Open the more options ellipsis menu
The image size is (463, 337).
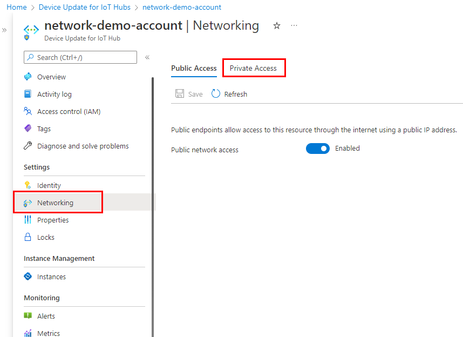point(294,25)
